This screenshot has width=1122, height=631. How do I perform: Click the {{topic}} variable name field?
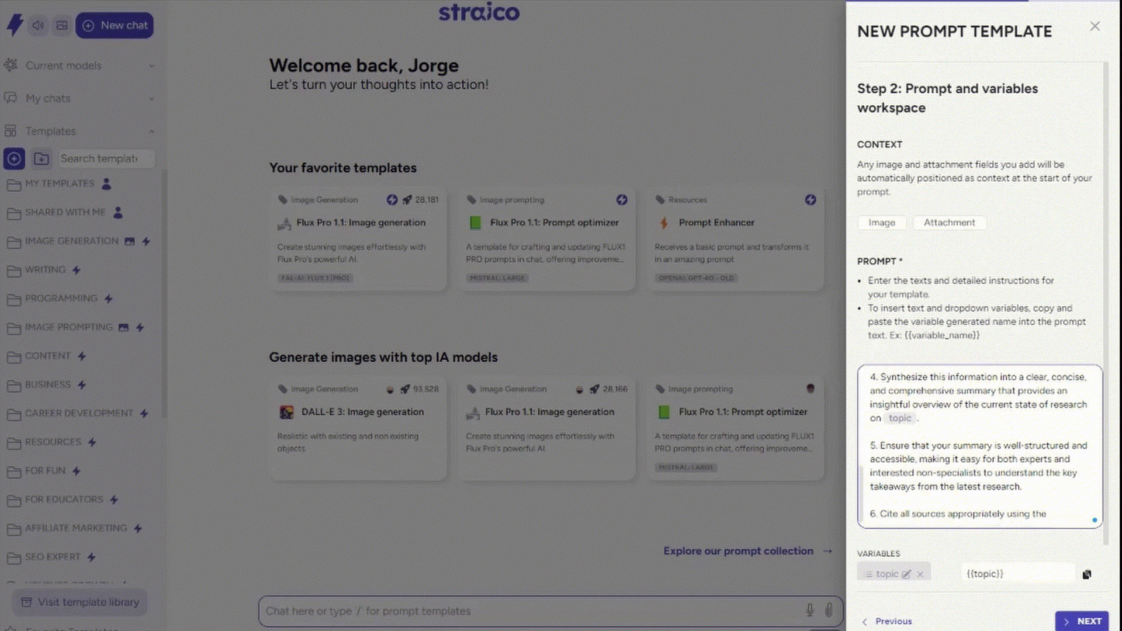pos(1018,574)
